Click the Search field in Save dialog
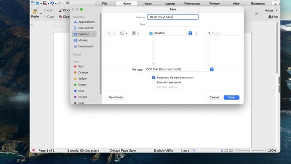Viewport: 291px width, 164px height. (x=223, y=33)
